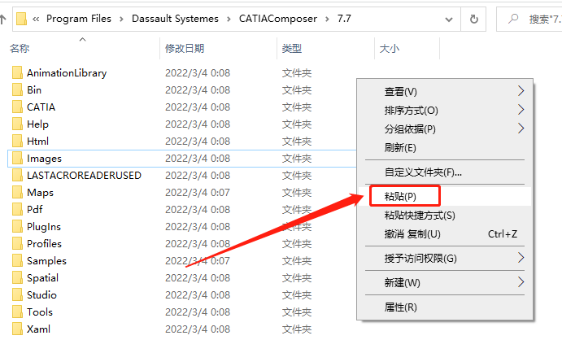Select 粘贴快捷方式(S) entry
This screenshot has width=562, height=353.
pyautogui.click(x=444, y=215)
